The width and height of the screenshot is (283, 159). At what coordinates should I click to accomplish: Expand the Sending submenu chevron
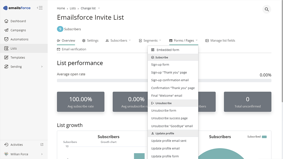[42, 67]
